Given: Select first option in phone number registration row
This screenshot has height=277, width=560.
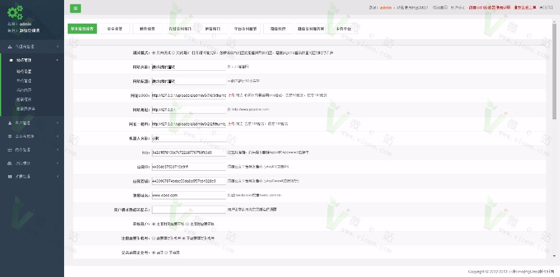Looking at the screenshot, I should (x=154, y=238).
